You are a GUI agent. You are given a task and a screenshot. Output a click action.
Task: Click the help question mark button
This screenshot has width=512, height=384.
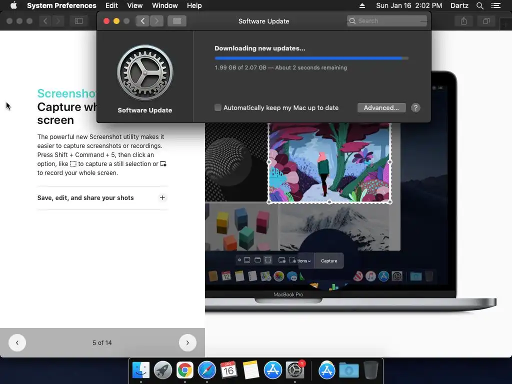tap(415, 108)
